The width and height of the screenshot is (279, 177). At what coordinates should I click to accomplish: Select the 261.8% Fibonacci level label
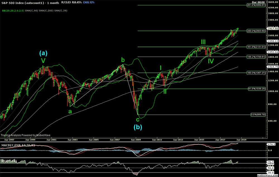[255, 5]
